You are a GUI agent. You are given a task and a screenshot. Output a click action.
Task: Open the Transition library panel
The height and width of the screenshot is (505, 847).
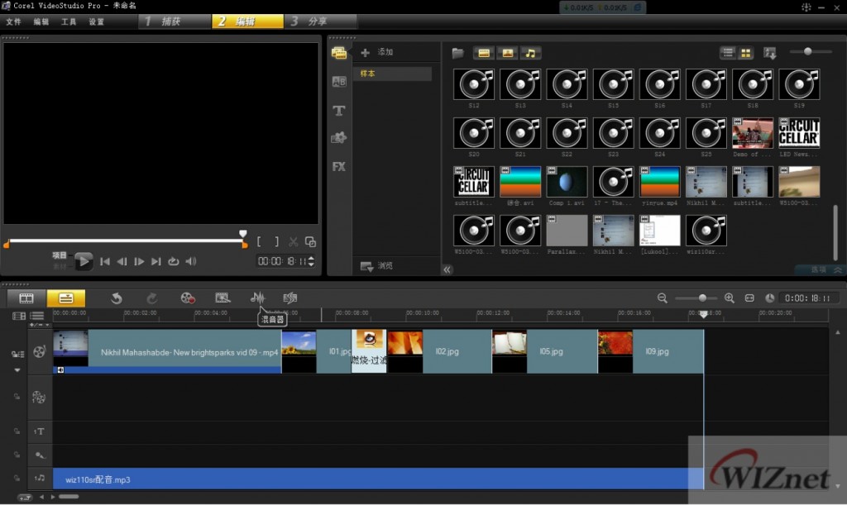[x=338, y=82]
